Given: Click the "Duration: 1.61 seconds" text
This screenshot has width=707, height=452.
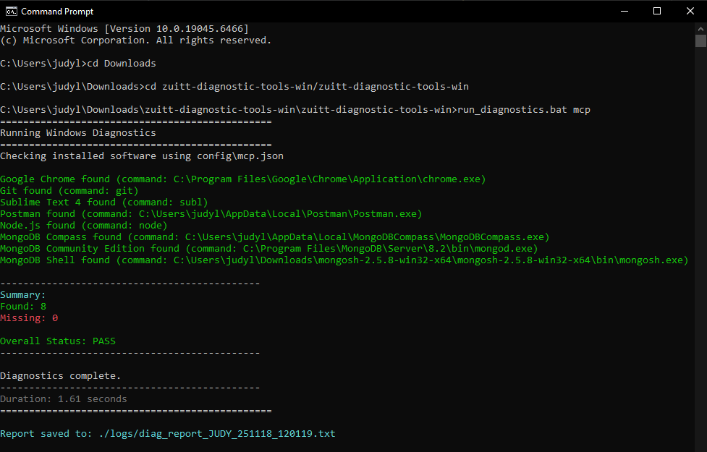Looking at the screenshot, I should coord(64,399).
